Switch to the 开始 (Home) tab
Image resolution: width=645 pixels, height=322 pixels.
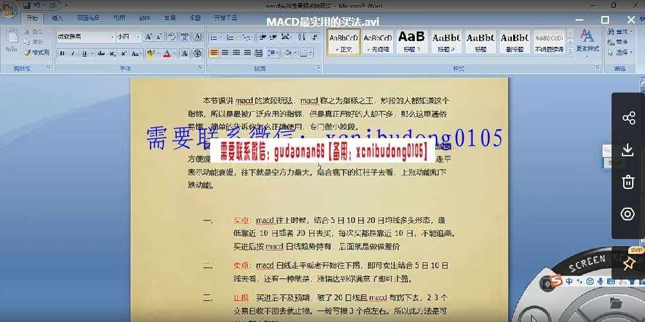coord(32,18)
